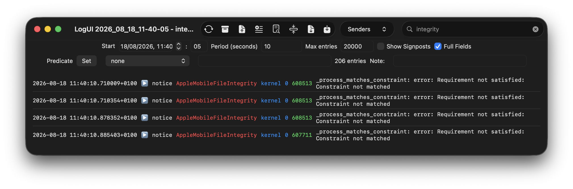
Task: Click the yellow minimize window button
Action: click(x=48, y=29)
